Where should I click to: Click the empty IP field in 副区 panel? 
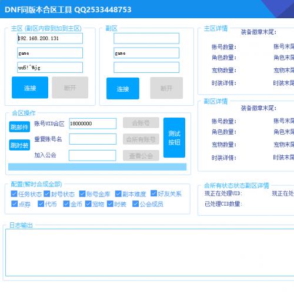click(x=146, y=38)
